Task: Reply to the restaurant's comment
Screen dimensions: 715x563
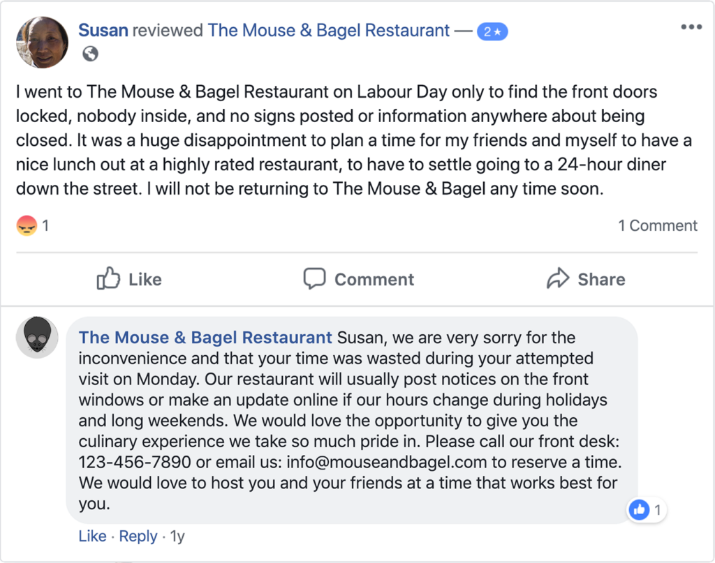Action: click(x=138, y=536)
